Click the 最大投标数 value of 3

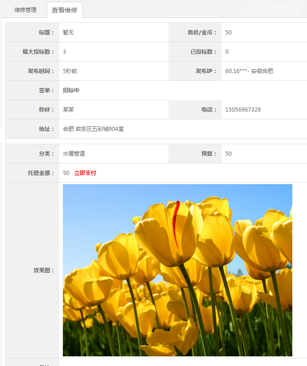click(x=65, y=52)
